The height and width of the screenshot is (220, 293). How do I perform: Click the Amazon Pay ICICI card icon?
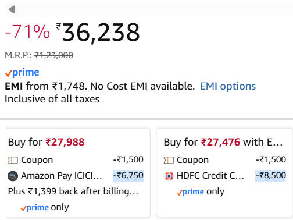tap(13, 176)
